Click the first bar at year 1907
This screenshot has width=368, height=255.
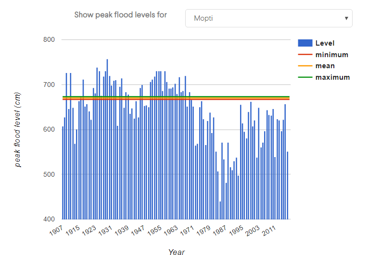tap(63, 173)
